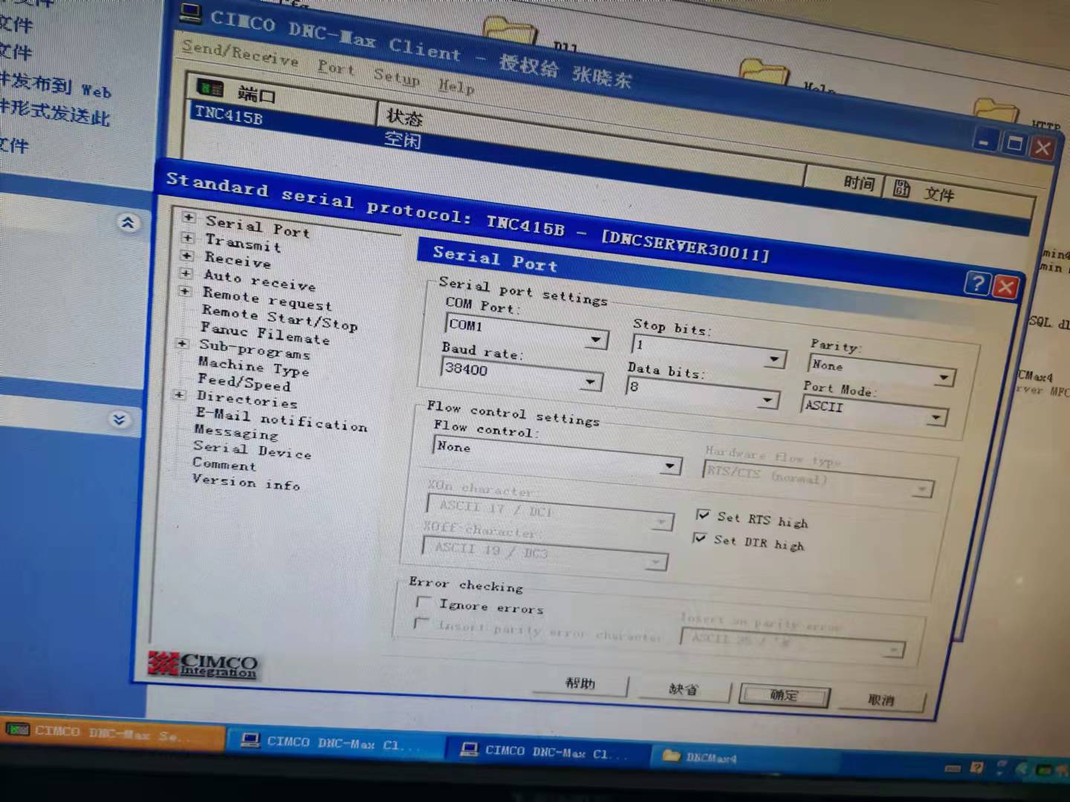The image size is (1070, 802).
Task: Enable the Ignore errors checkbox
Action: coord(424,601)
